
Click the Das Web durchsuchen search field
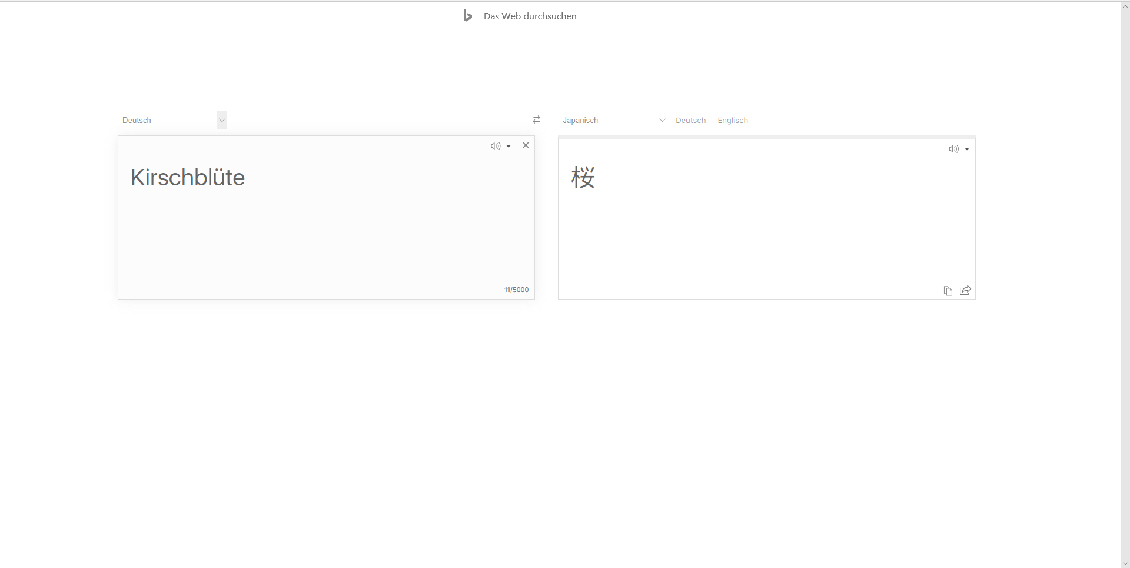point(529,16)
